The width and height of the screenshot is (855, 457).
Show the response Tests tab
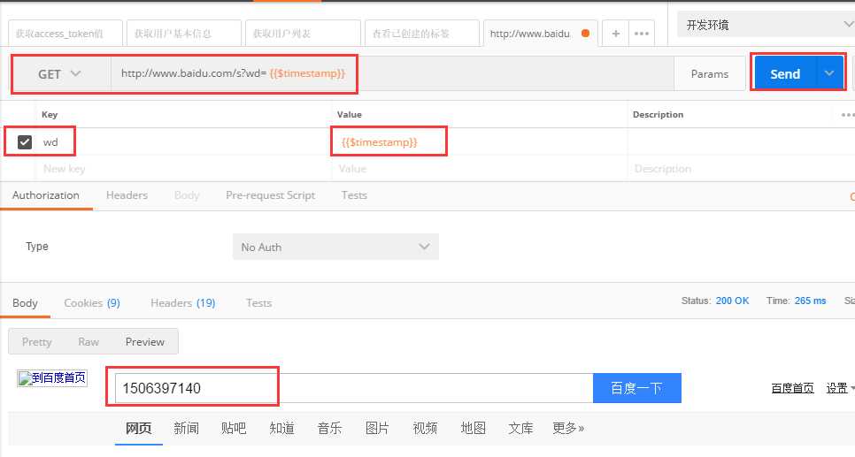click(258, 303)
